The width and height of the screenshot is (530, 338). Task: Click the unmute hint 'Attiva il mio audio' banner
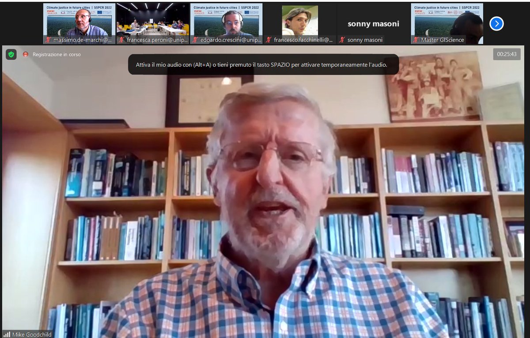click(x=264, y=64)
